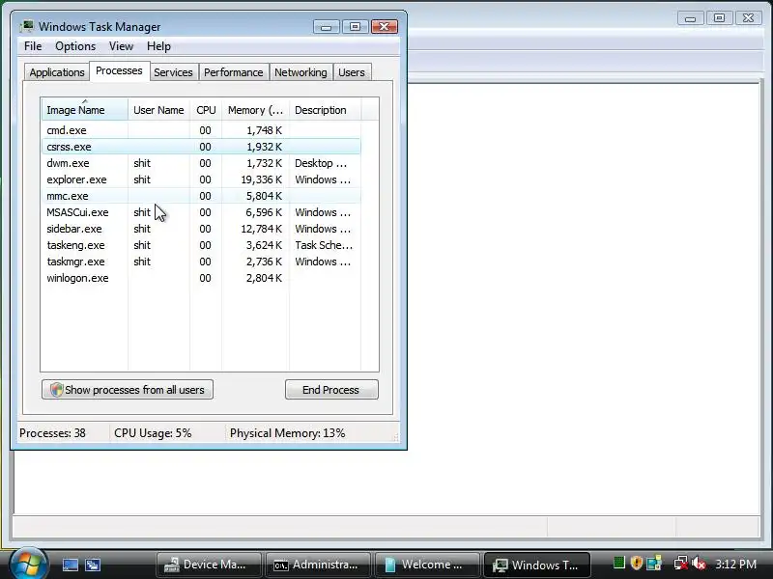Viewport: 773px width, 579px height.
Task: Click green CPU meter tray icon
Action: [618, 563]
